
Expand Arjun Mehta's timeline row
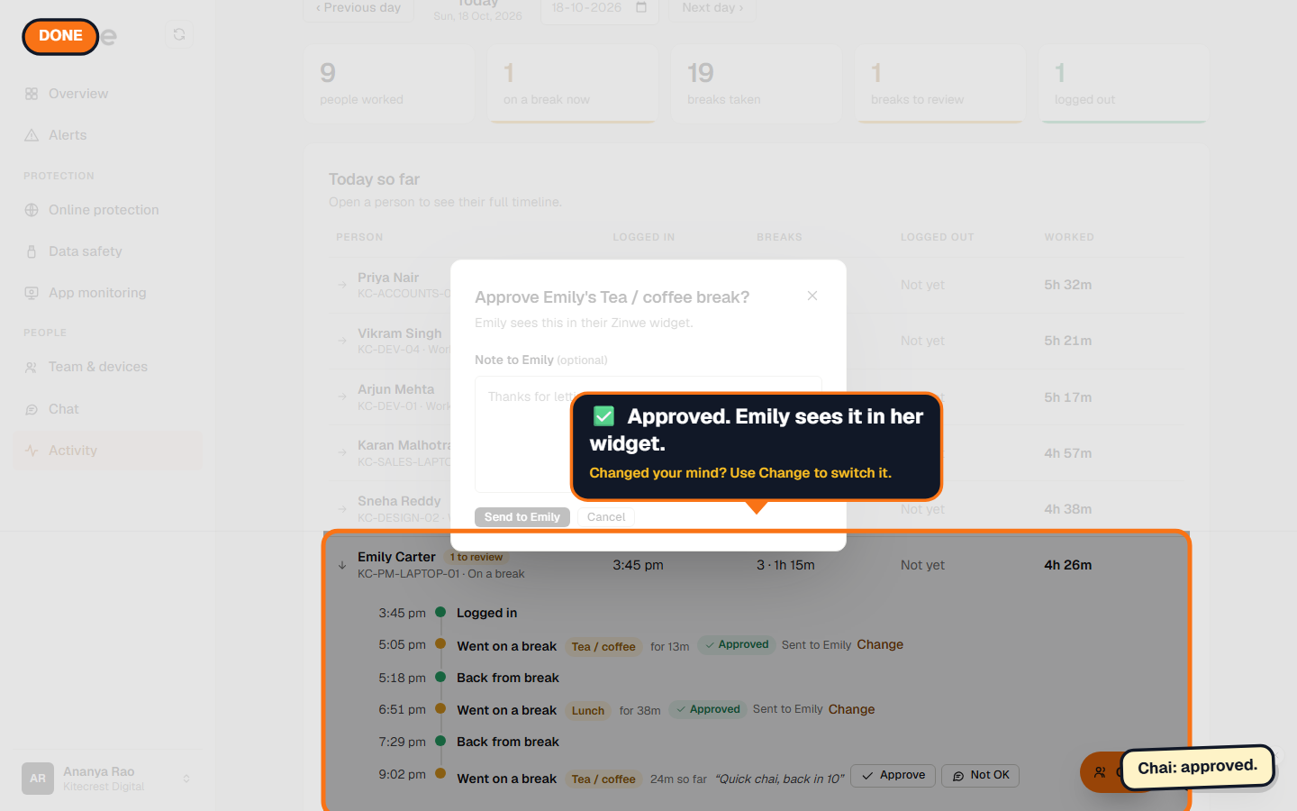point(342,396)
